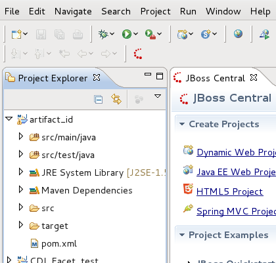This screenshot has width=276, height=263.
Task: Click the New Servlet toolbar icon
Action: [206, 34]
